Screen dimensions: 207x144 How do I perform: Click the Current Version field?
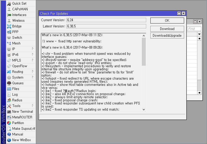pos(106,20)
